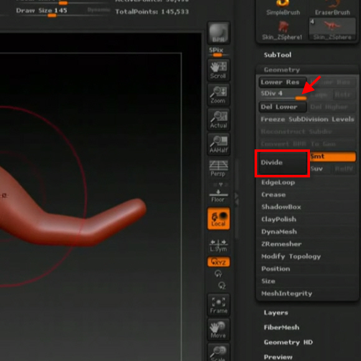Expand the ZRemesher section
This screenshot has width=361, height=361.
[281, 244]
